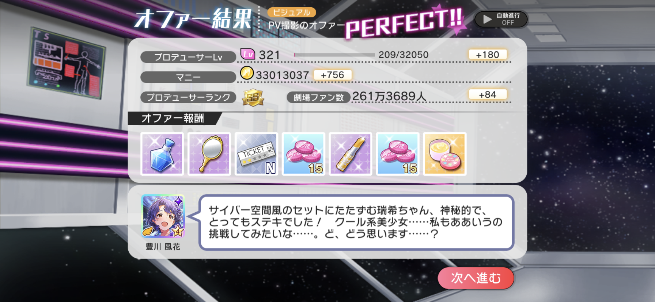Tap the producer level experience bar

pyautogui.click(x=334, y=55)
